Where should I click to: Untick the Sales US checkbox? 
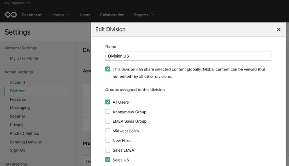pos(108,159)
